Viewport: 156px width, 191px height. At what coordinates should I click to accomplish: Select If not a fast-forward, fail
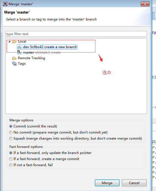(x=31, y=165)
